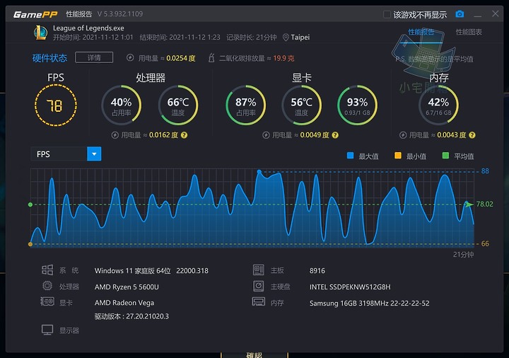The image size is (509, 358).
Task: Click the processor power usage lightning icon
Action: (115, 135)
